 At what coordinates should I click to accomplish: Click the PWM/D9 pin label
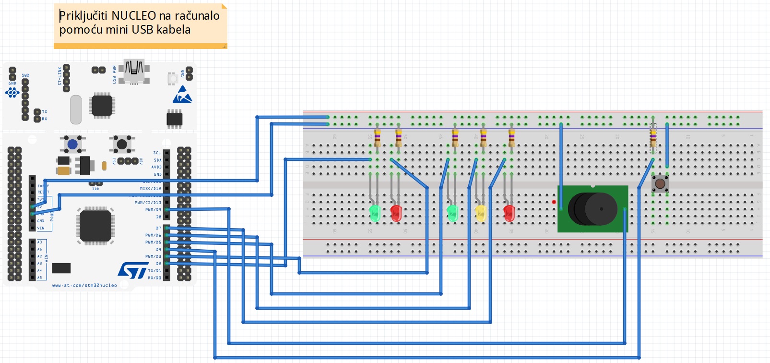(x=153, y=210)
